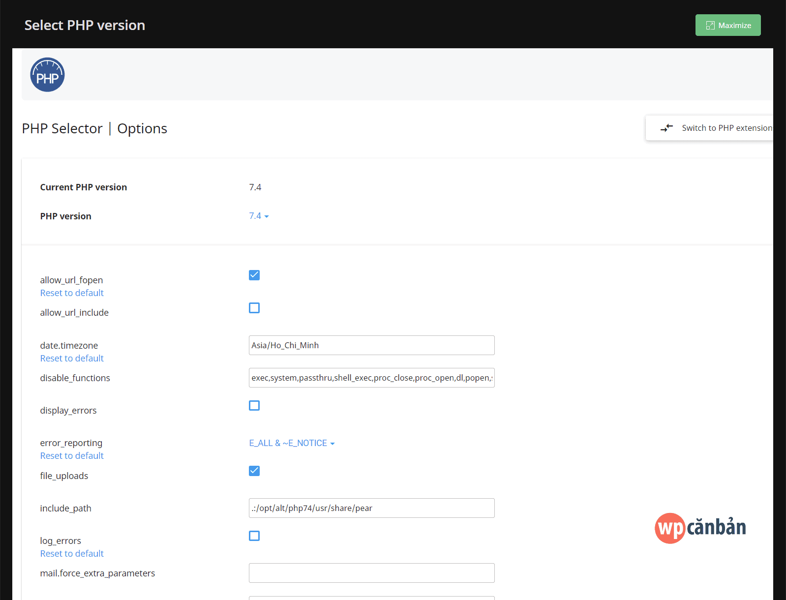Reset date.timezone to default
Image resolution: width=786 pixels, height=600 pixels.
pos(72,359)
